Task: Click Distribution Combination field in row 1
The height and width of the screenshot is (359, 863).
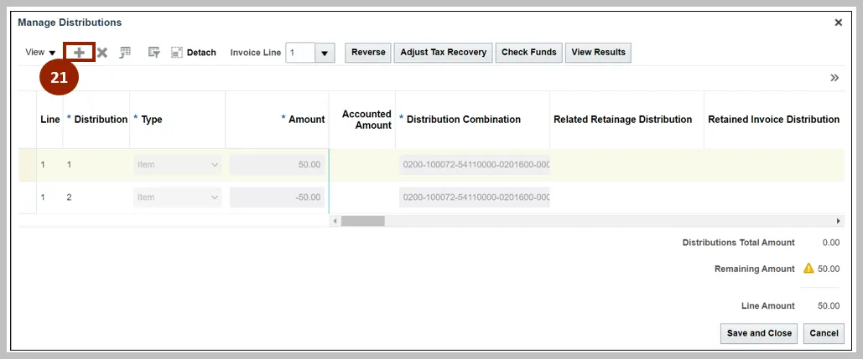Action: (x=475, y=164)
